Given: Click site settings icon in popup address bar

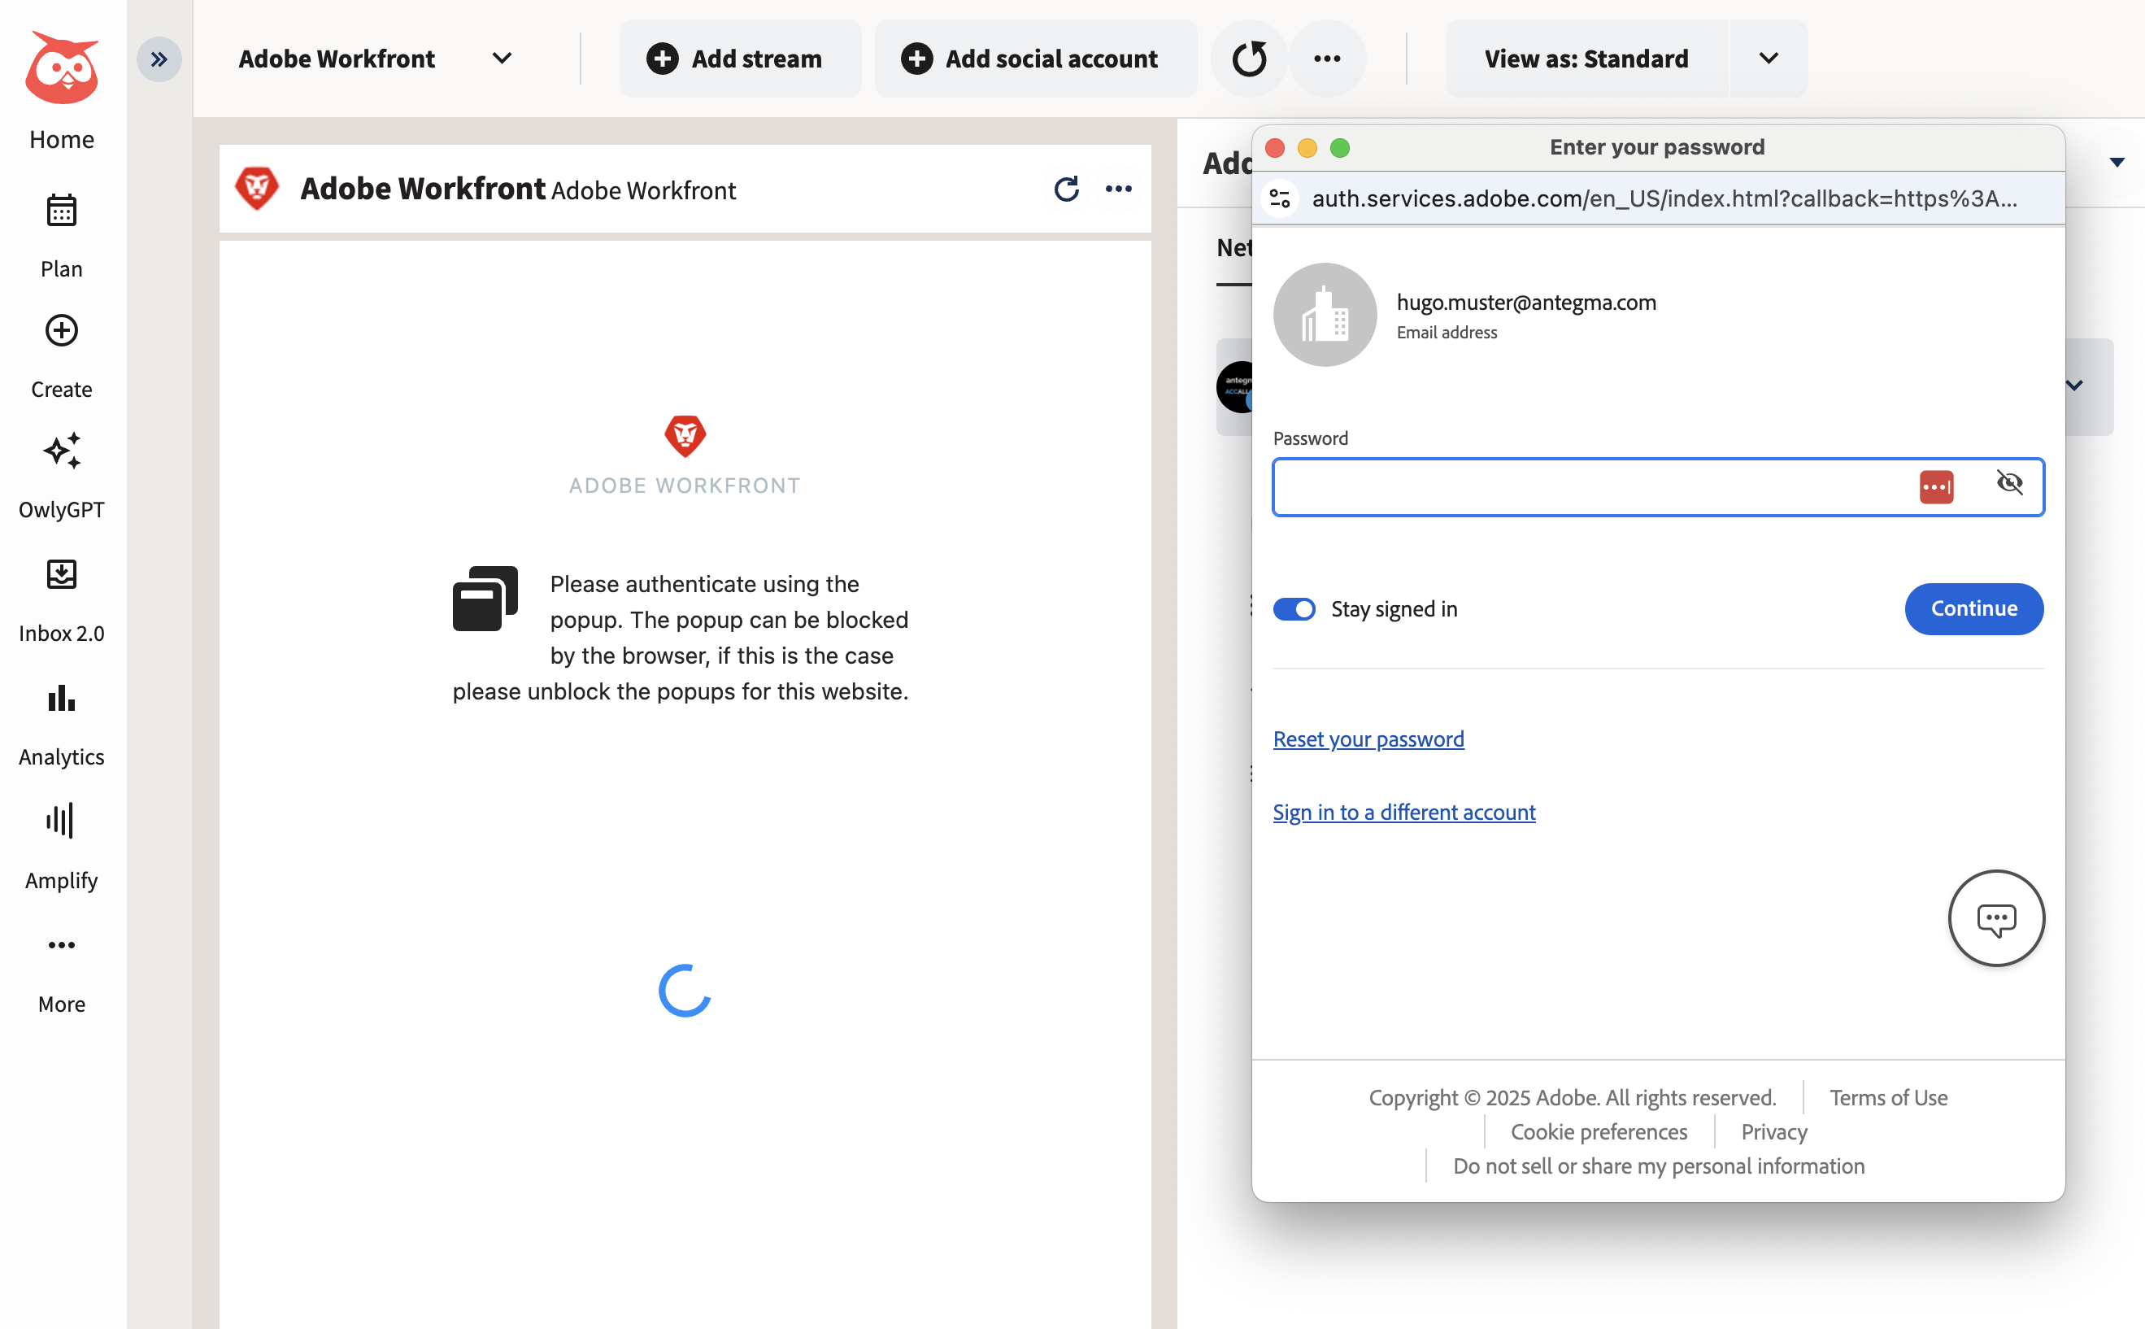Looking at the screenshot, I should click(1281, 198).
